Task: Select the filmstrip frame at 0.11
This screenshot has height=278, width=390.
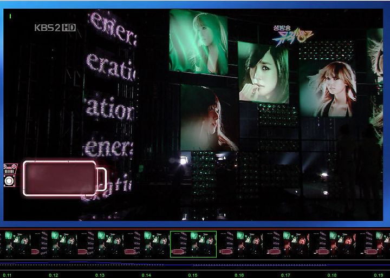Action: point(15,244)
